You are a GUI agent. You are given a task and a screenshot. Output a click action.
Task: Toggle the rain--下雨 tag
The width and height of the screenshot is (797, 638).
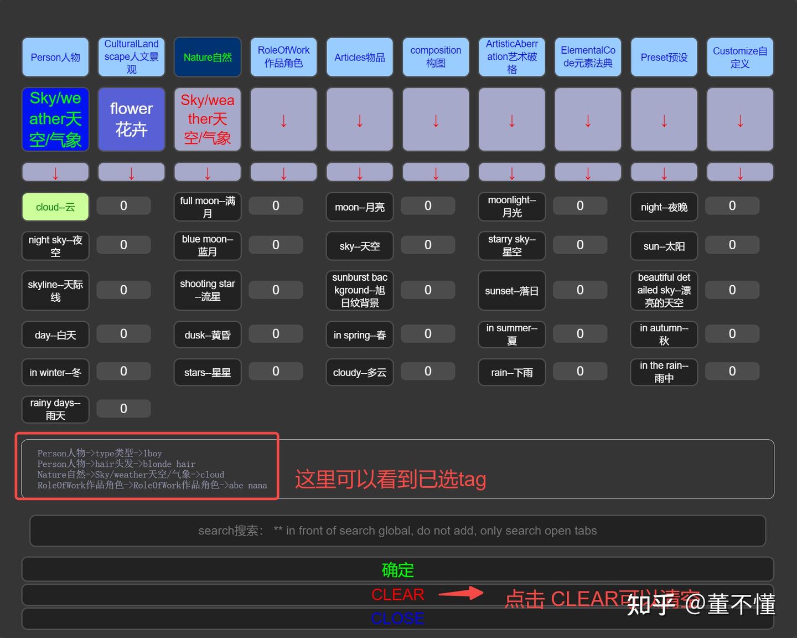[x=511, y=372]
